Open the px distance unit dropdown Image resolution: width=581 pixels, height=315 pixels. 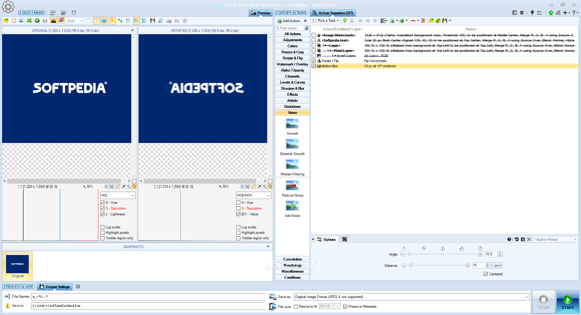[x=498, y=265]
